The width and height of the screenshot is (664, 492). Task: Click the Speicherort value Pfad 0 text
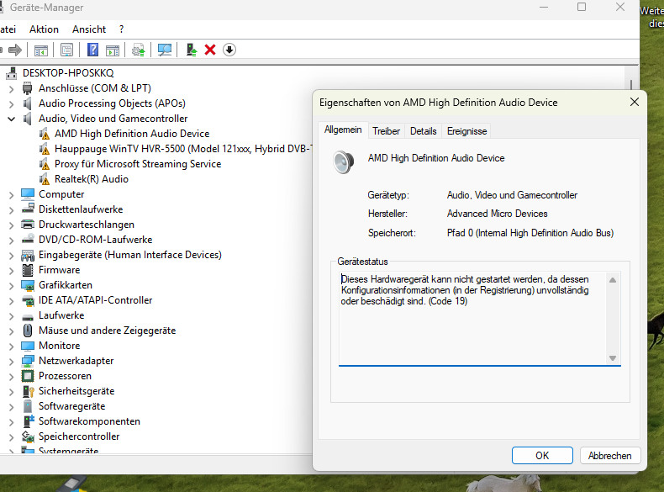(530, 233)
